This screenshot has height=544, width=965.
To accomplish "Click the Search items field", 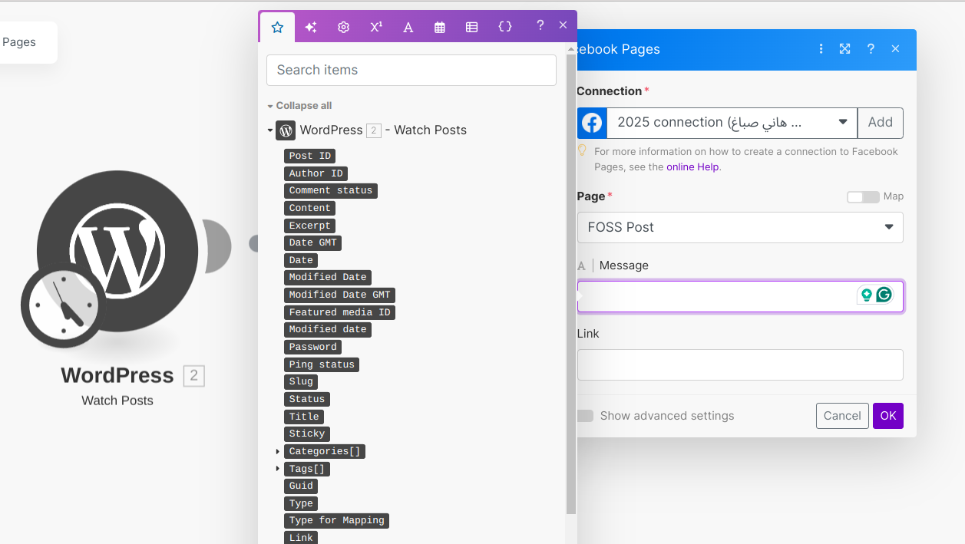I will click(411, 70).
